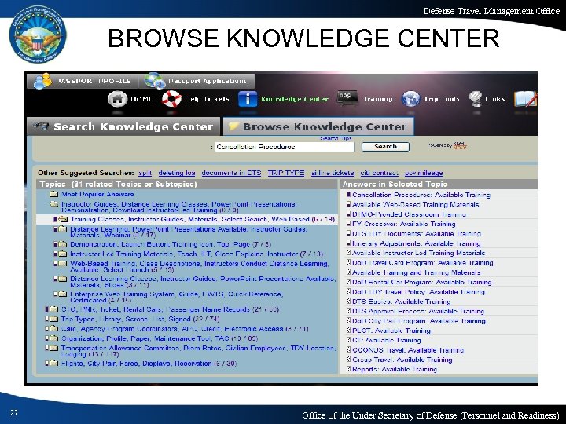Open the Passport Applications globe icon
Image resolution: width=566 pixels, height=424 pixels.
(x=155, y=80)
